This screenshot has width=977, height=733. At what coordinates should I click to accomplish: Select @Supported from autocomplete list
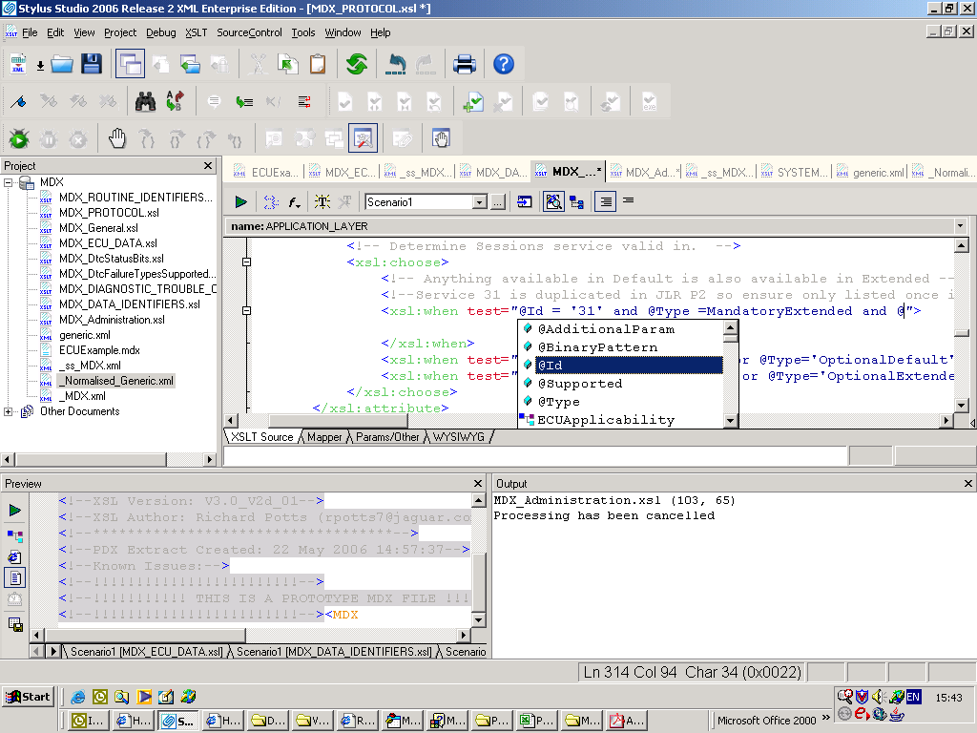(579, 384)
